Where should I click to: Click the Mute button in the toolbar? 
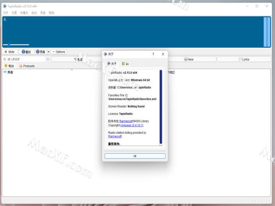tap(10, 52)
